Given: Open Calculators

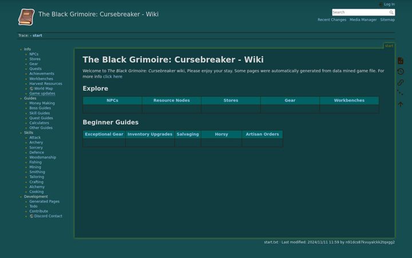Looking at the screenshot, I should (x=39, y=123).
